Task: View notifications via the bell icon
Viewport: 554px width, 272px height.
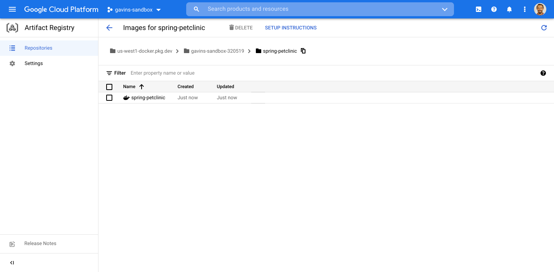Action: [509, 9]
